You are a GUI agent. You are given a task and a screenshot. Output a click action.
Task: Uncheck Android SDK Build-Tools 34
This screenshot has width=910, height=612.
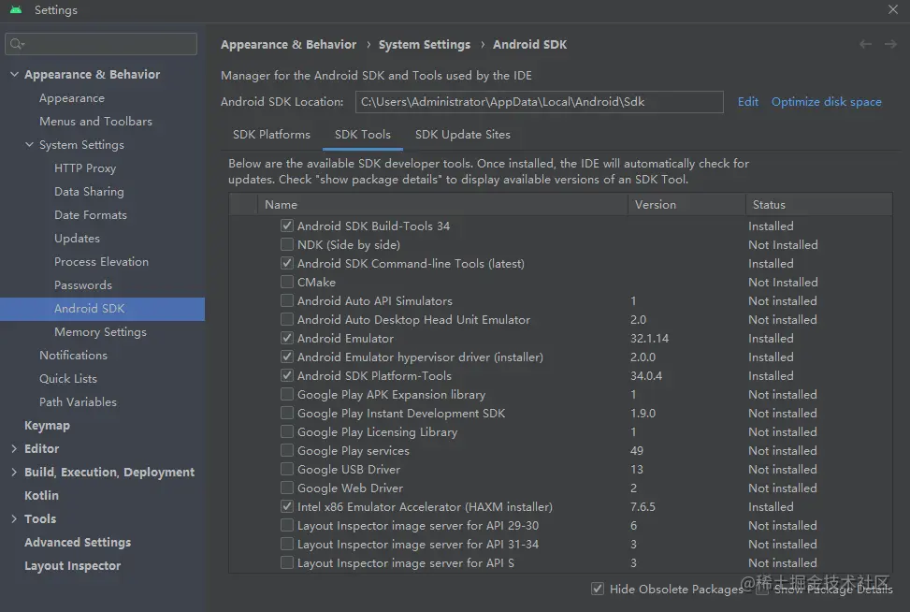pos(287,226)
